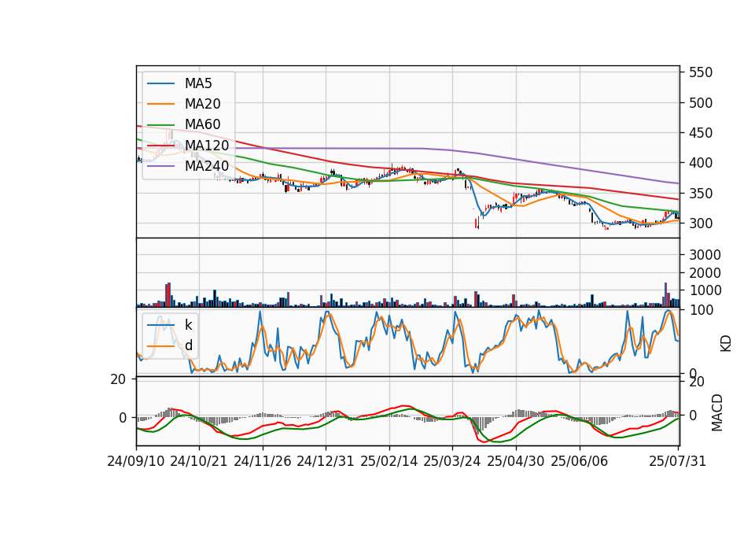Click the left MACD axis 20 label
This screenshot has width=755, height=543.
coord(118,379)
